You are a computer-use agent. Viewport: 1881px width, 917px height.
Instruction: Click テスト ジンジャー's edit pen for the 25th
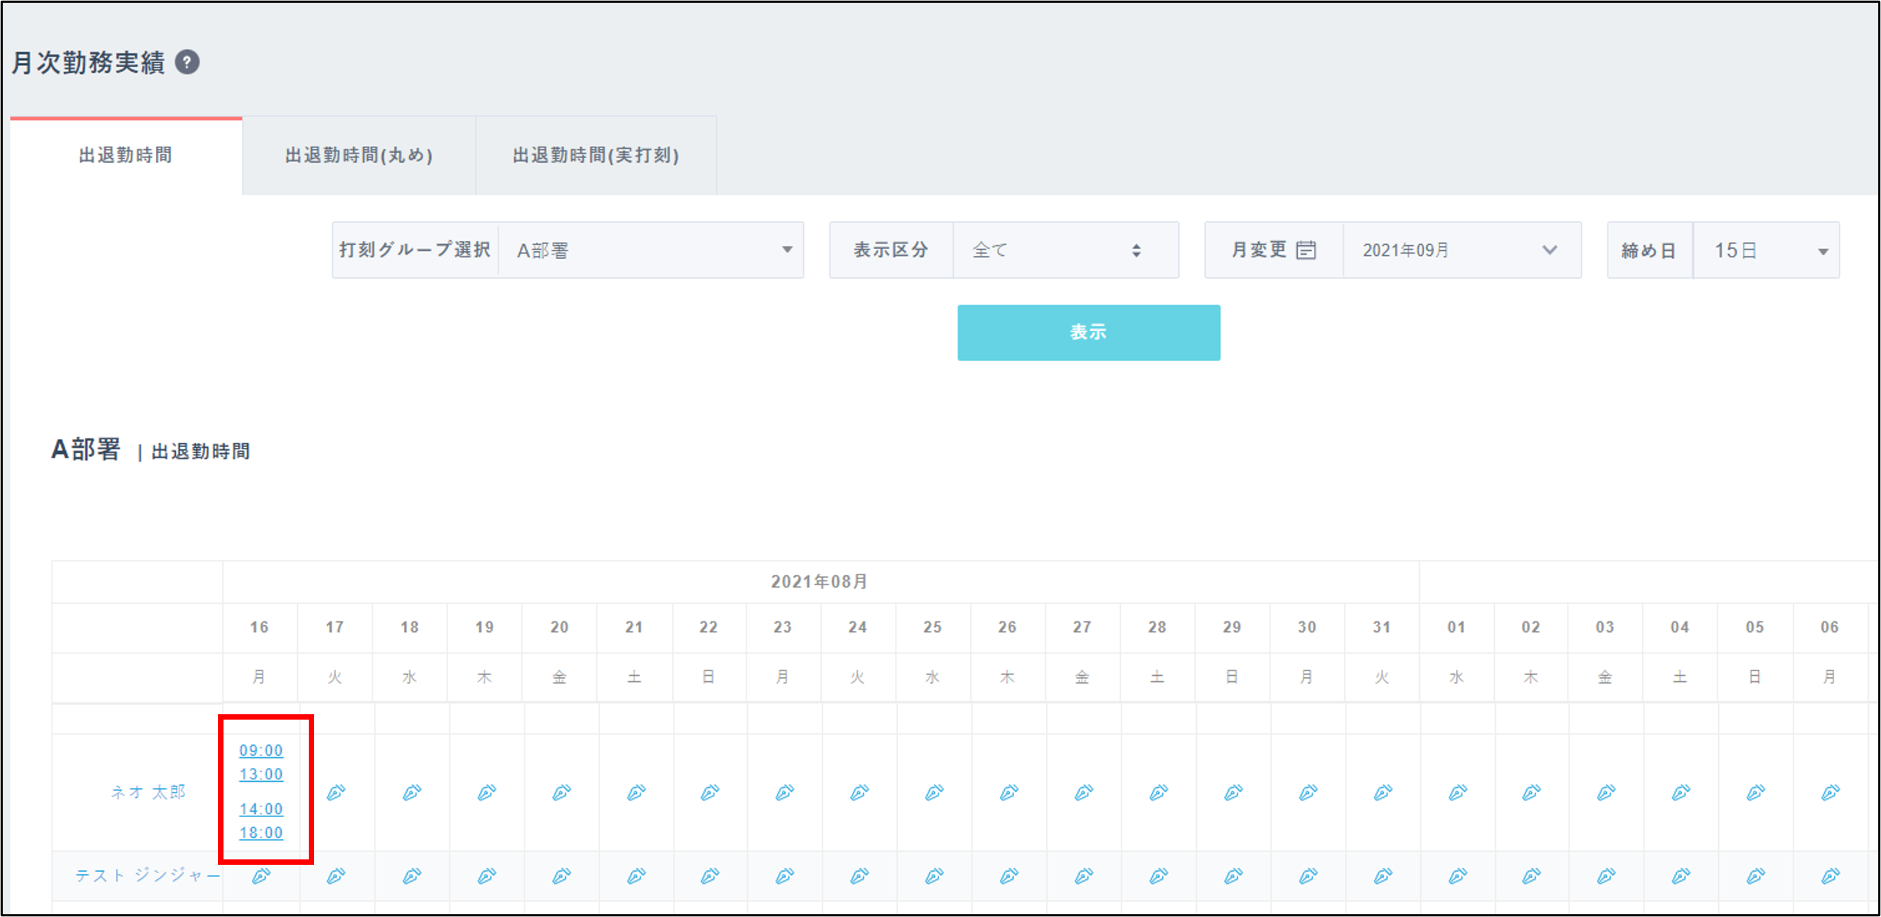click(x=934, y=876)
